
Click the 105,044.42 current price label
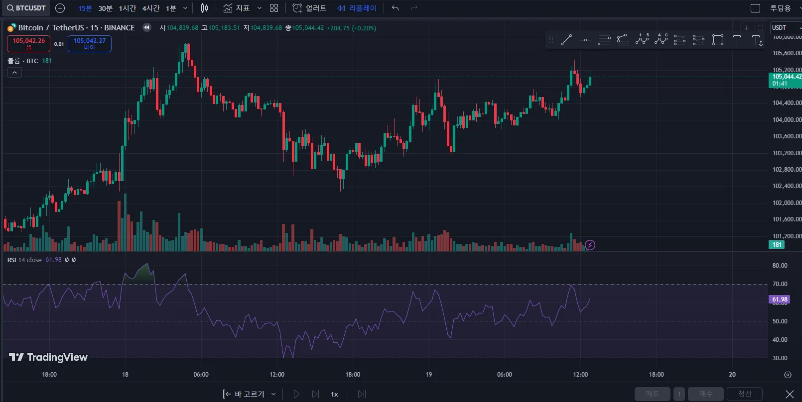[786, 80]
